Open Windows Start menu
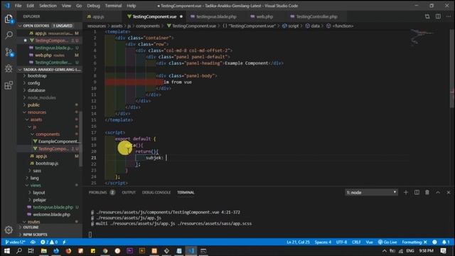 pyautogui.click(x=6, y=251)
